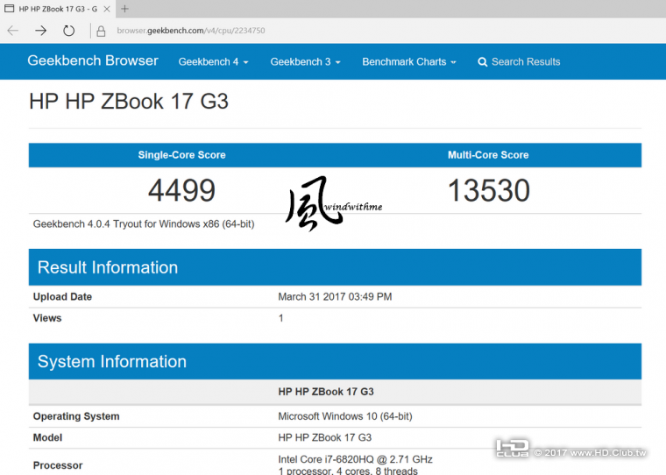Click the Single-Core Score header

tap(181, 155)
